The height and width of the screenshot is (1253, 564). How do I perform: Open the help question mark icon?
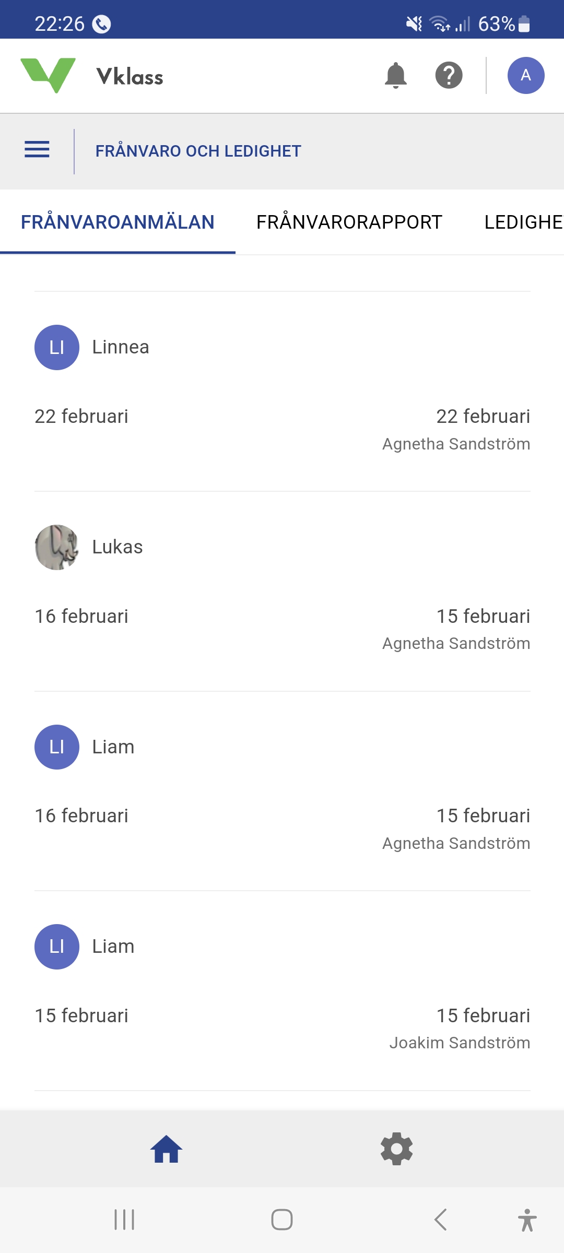pos(449,76)
